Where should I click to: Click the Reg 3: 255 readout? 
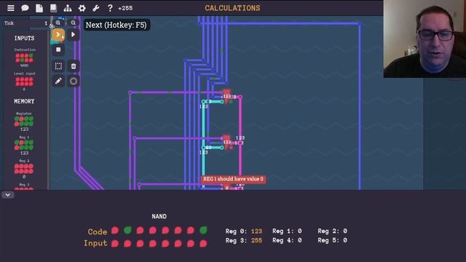244,240
